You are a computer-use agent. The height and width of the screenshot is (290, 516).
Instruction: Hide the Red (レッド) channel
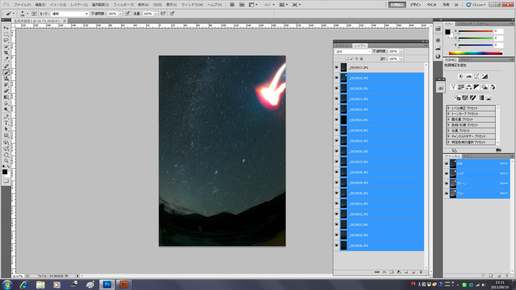click(446, 173)
